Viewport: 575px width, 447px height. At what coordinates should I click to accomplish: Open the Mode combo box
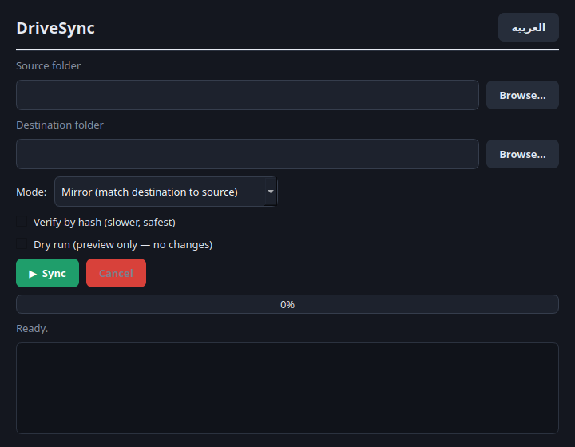coord(166,192)
